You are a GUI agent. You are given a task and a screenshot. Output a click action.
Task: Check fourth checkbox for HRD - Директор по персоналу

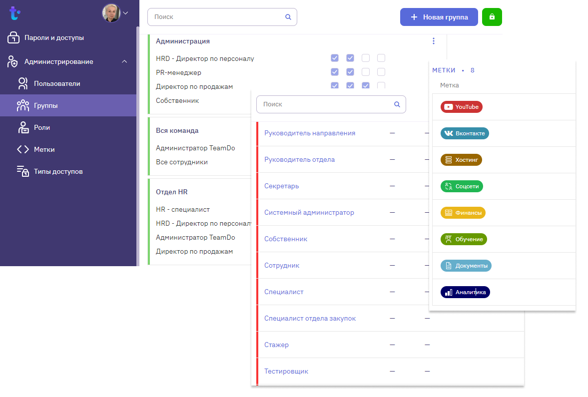tap(381, 58)
